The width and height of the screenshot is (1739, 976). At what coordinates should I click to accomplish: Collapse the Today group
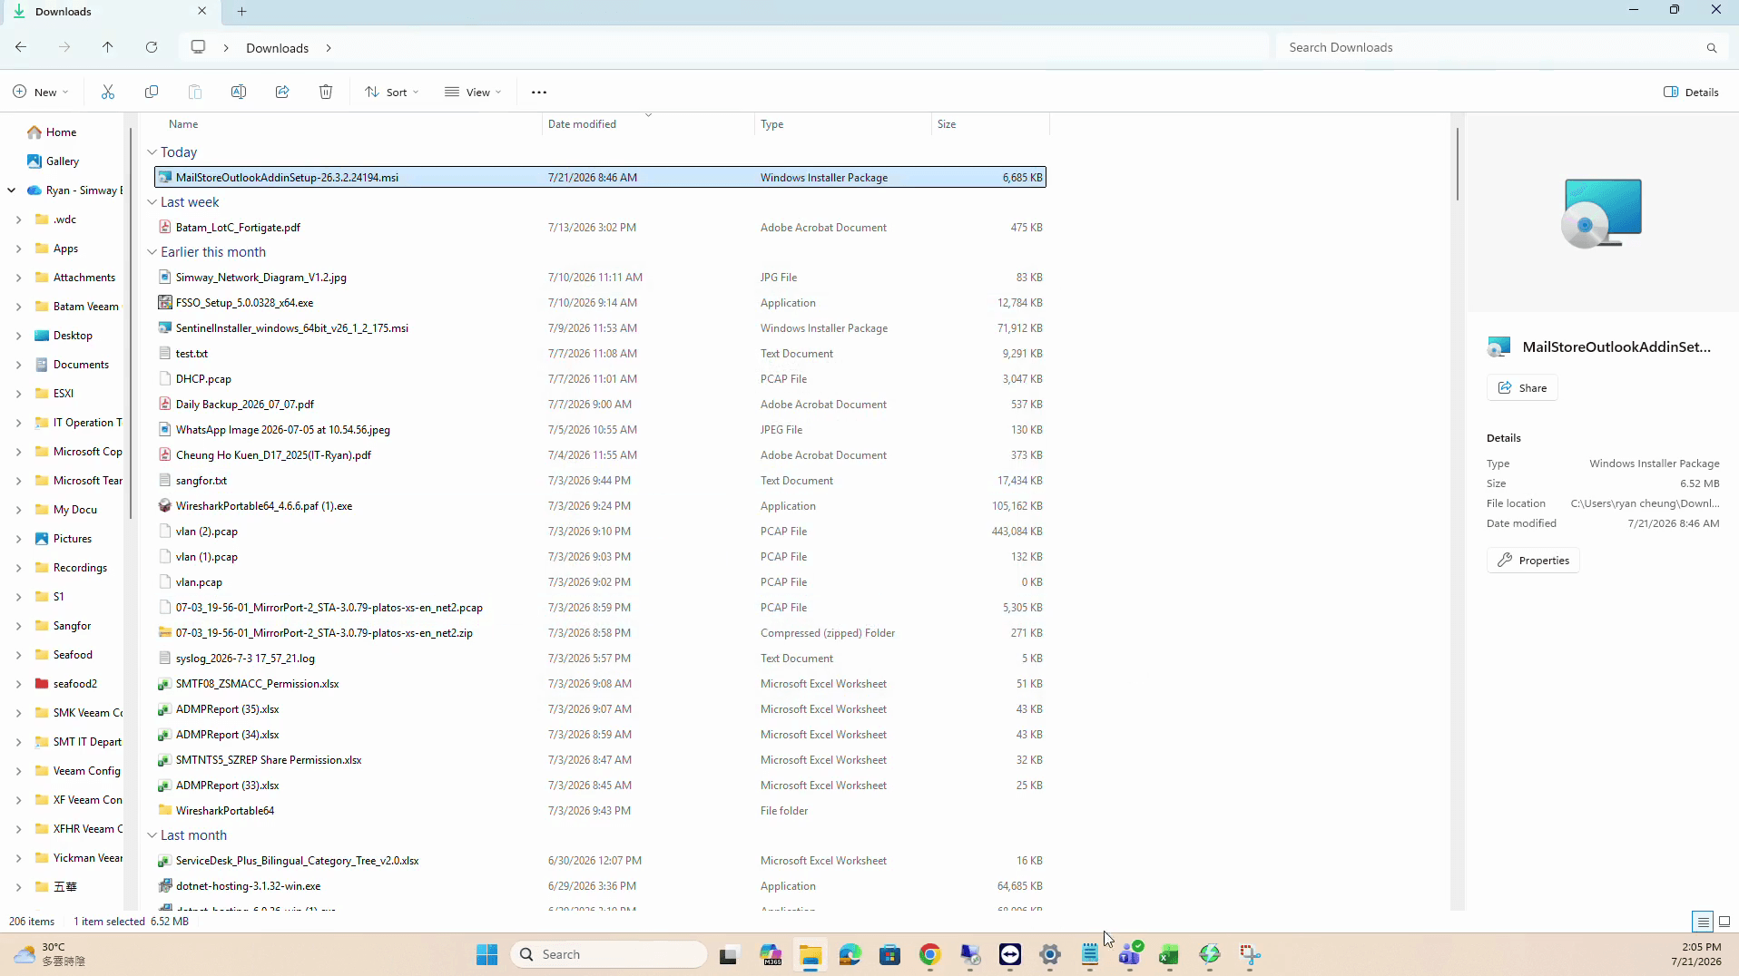[152, 152]
